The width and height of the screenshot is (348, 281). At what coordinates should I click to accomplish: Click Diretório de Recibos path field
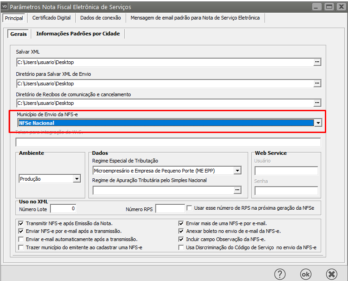165,103
